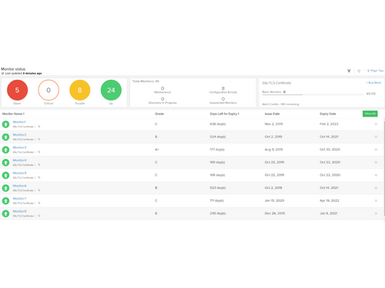Click the Basic Monitors usage progress bar
Screen dimensions: 385x288
313,94
